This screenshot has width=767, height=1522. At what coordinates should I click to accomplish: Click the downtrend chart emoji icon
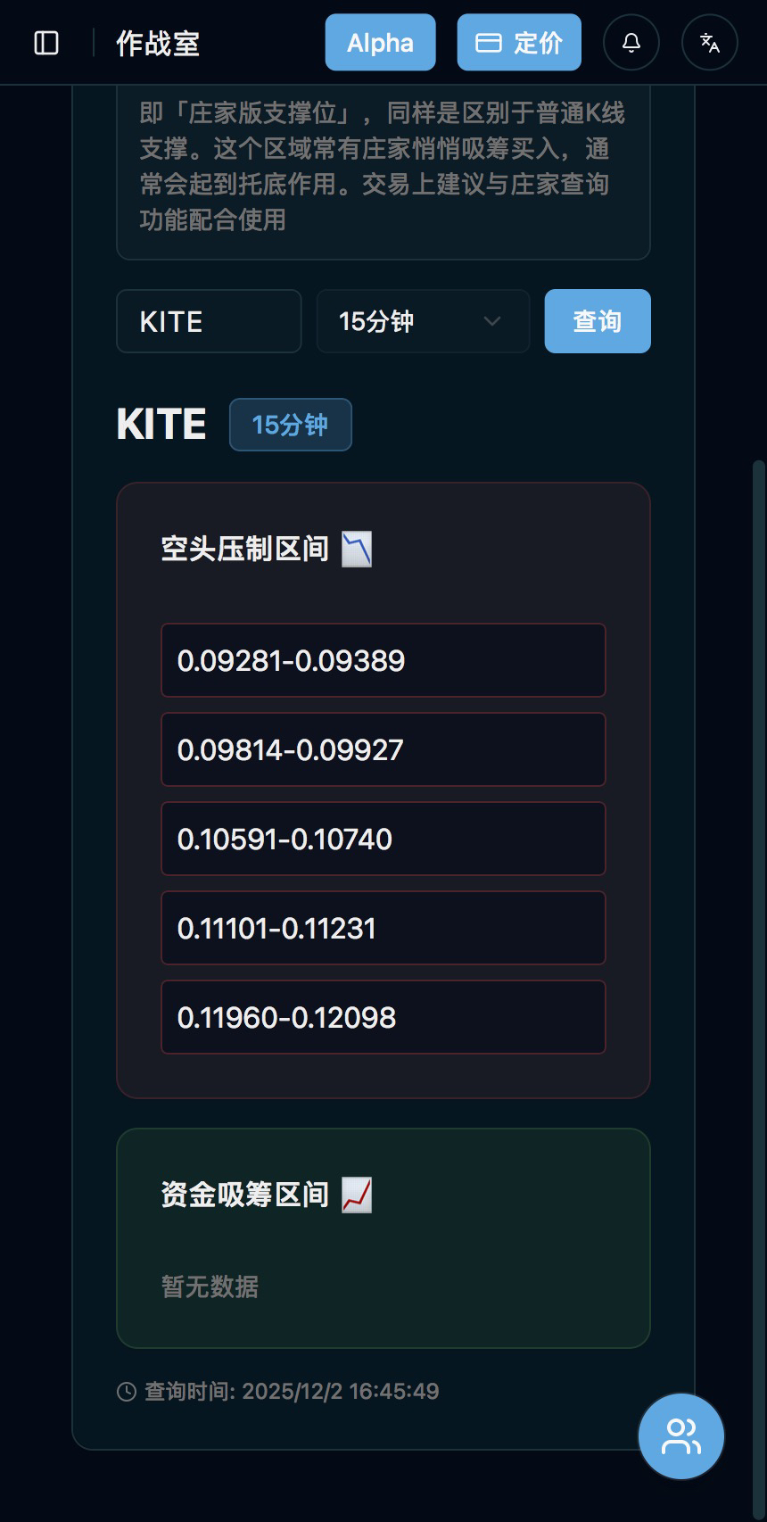click(x=358, y=549)
